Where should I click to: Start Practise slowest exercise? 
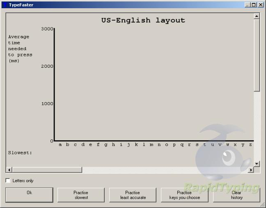[x=81, y=195]
